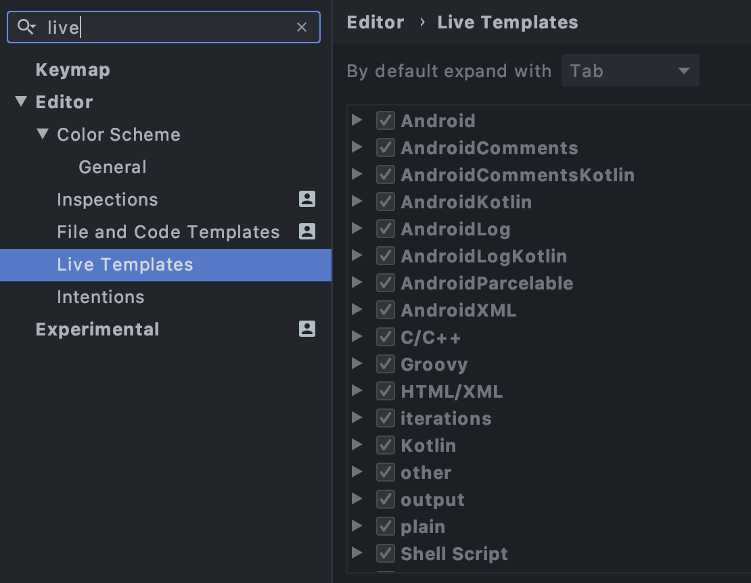Click the search magnifier icon
The width and height of the screenshot is (751, 583).
(26, 27)
